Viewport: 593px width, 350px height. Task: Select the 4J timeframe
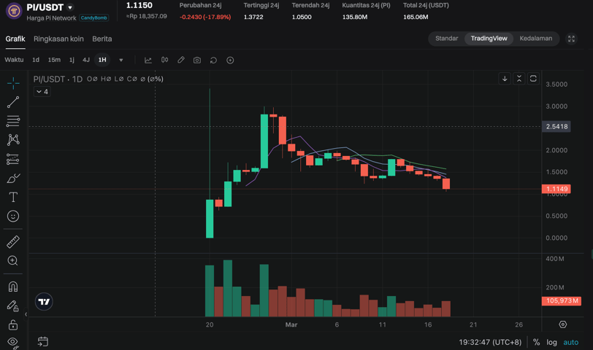click(86, 60)
